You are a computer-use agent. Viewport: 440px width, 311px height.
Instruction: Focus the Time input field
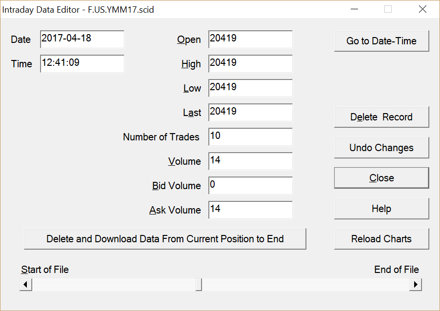click(x=82, y=64)
